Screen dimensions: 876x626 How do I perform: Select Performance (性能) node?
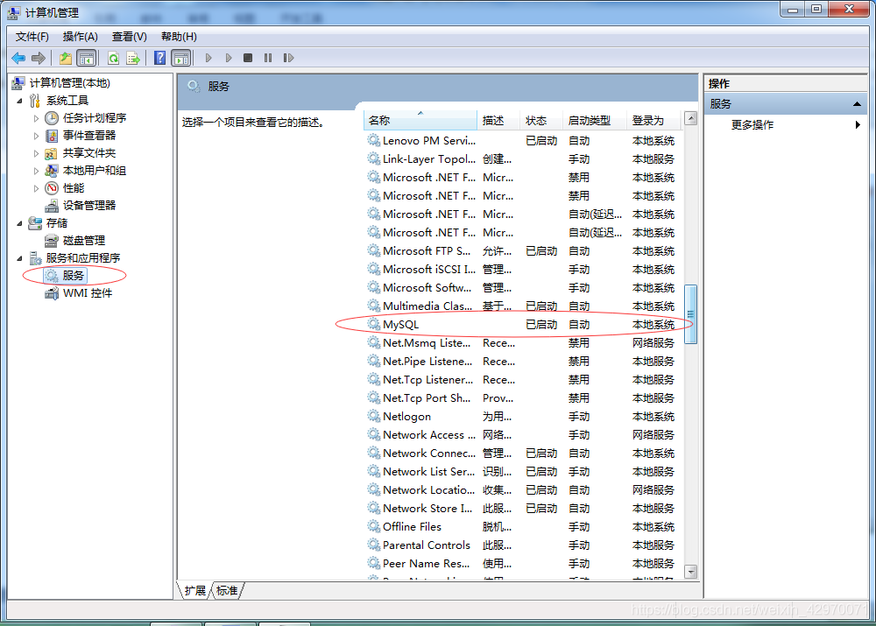coord(74,188)
